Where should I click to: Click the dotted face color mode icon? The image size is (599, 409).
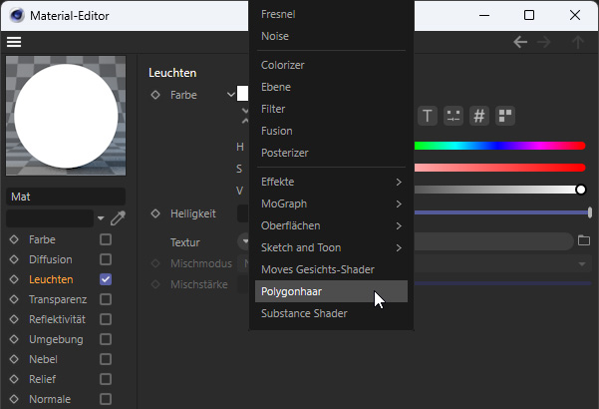pyautogui.click(x=453, y=116)
